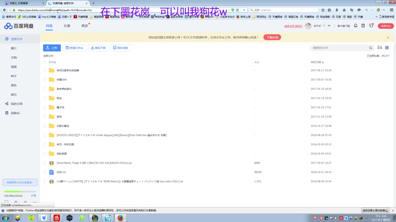Open the account dropdown next to username
This screenshot has width=396, height=222.
(329, 26)
